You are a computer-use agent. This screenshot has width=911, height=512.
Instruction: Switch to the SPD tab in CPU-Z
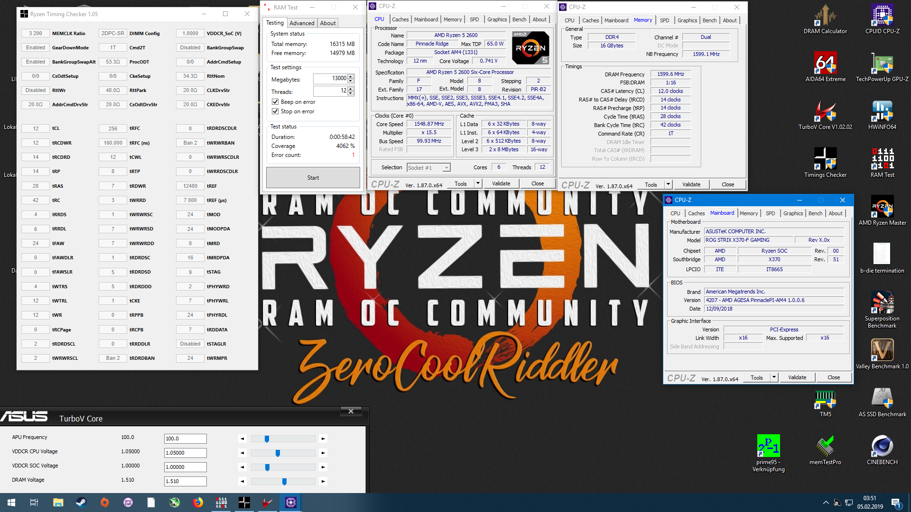coord(474,19)
